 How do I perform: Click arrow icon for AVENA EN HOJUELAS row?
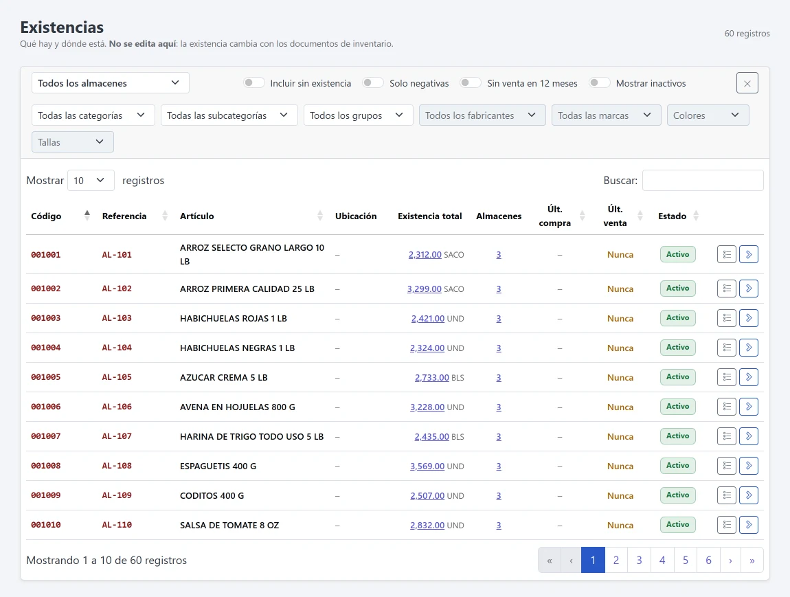tap(749, 407)
